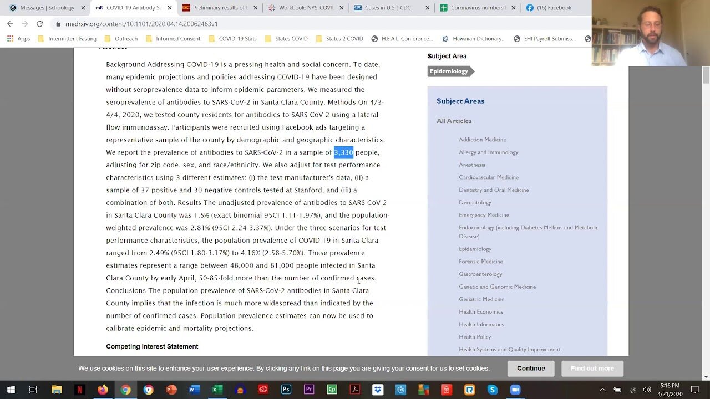Open All Articles link
Viewport: 710px width, 399px height.
(x=454, y=121)
